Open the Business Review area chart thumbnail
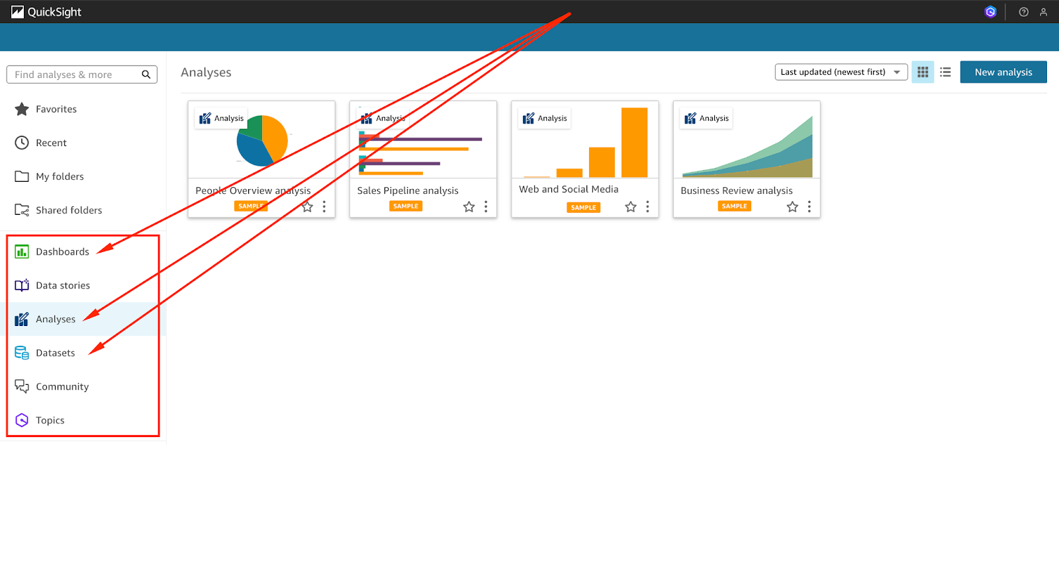This screenshot has height=574, width=1059. [x=747, y=140]
